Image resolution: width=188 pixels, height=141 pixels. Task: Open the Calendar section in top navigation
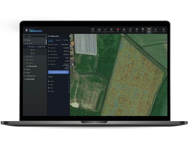pos(93,30)
